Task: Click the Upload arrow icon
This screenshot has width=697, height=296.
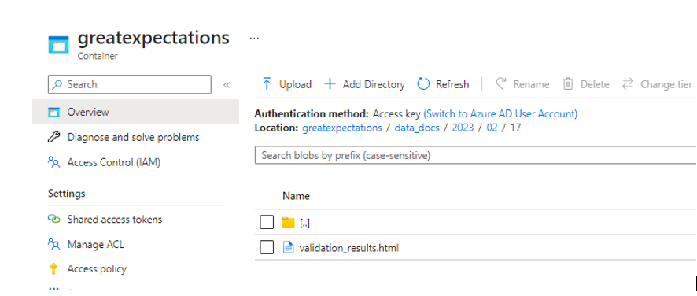Action: (267, 83)
